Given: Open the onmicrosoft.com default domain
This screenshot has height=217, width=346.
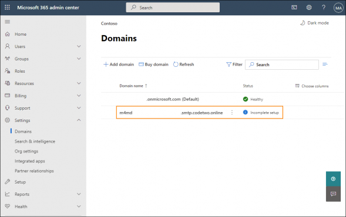Looking at the screenshot, I should point(173,99).
